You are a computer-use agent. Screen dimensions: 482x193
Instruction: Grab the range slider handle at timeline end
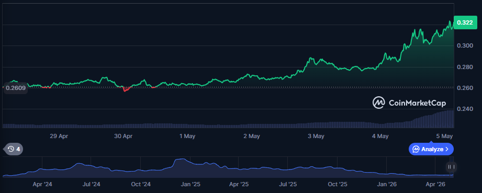pyautogui.click(x=451, y=167)
